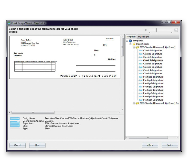Click the zoom slider handle

156,30
